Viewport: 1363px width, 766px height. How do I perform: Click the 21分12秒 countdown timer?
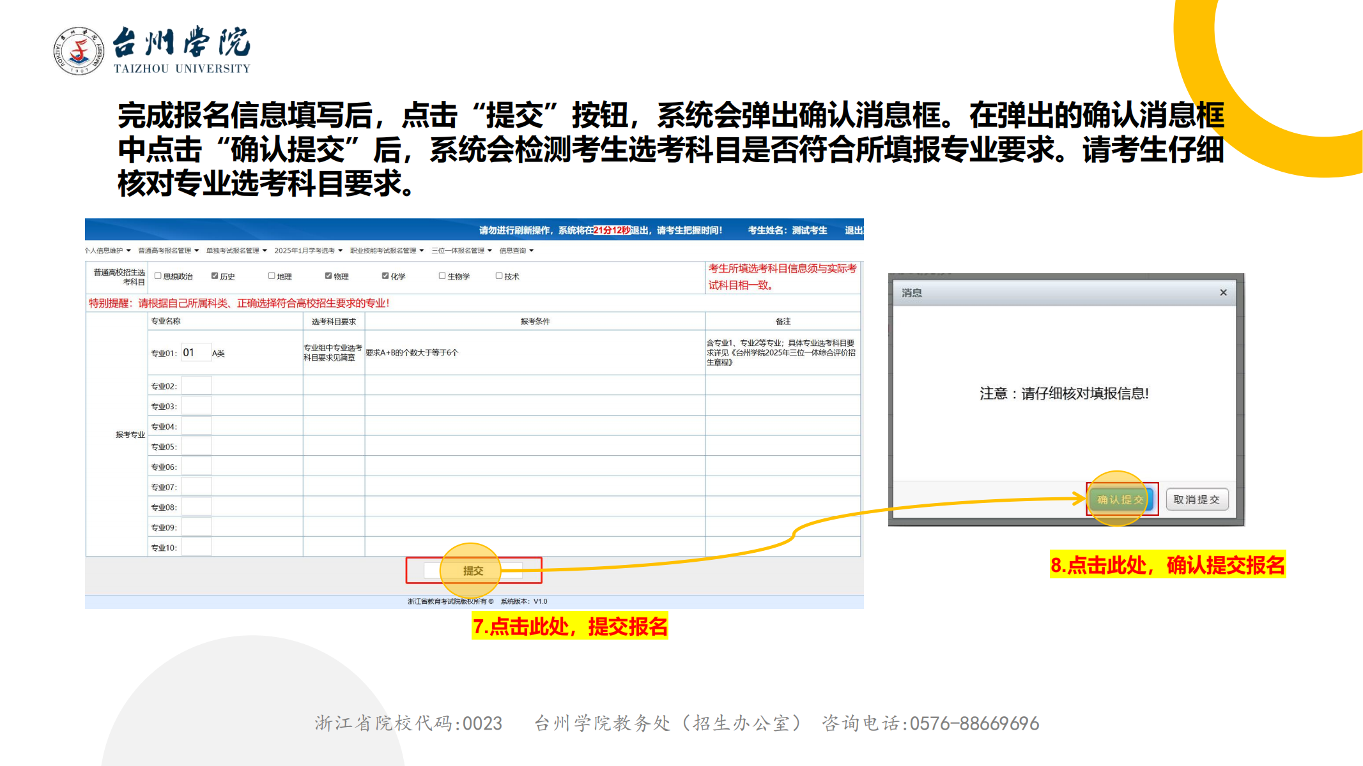pyautogui.click(x=612, y=230)
